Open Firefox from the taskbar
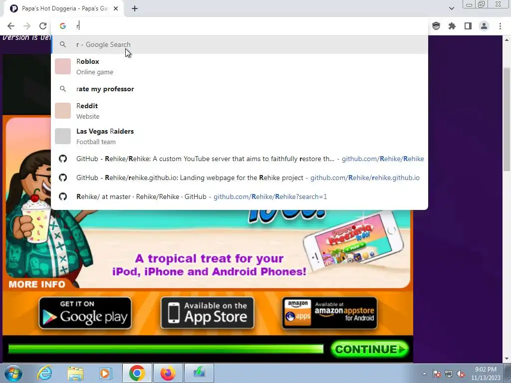This screenshot has height=383, width=511. point(168,373)
